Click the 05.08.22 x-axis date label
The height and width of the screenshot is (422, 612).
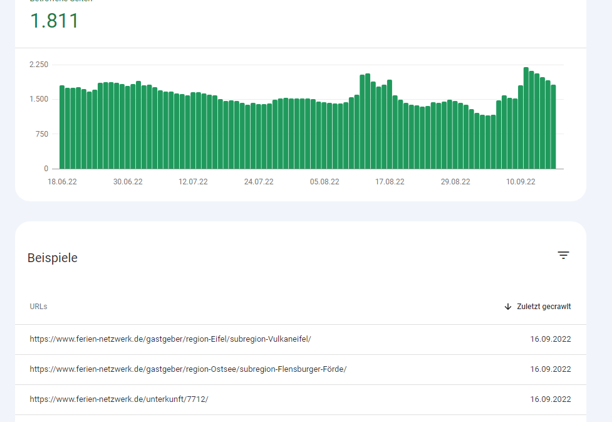tap(324, 182)
